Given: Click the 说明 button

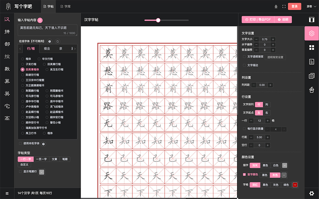Looking at the screenshot, I should [283, 19].
